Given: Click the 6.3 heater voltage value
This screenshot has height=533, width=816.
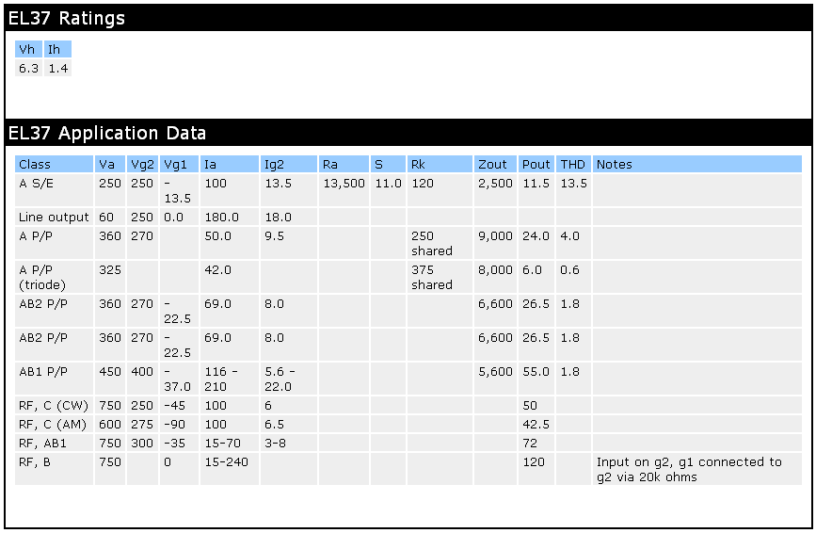Looking at the screenshot, I should click(28, 68).
